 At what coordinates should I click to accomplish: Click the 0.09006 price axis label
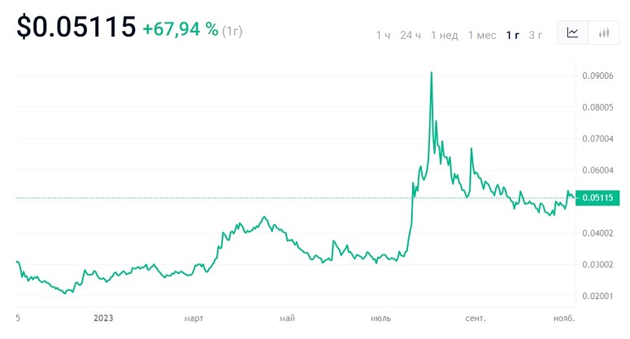pos(597,76)
